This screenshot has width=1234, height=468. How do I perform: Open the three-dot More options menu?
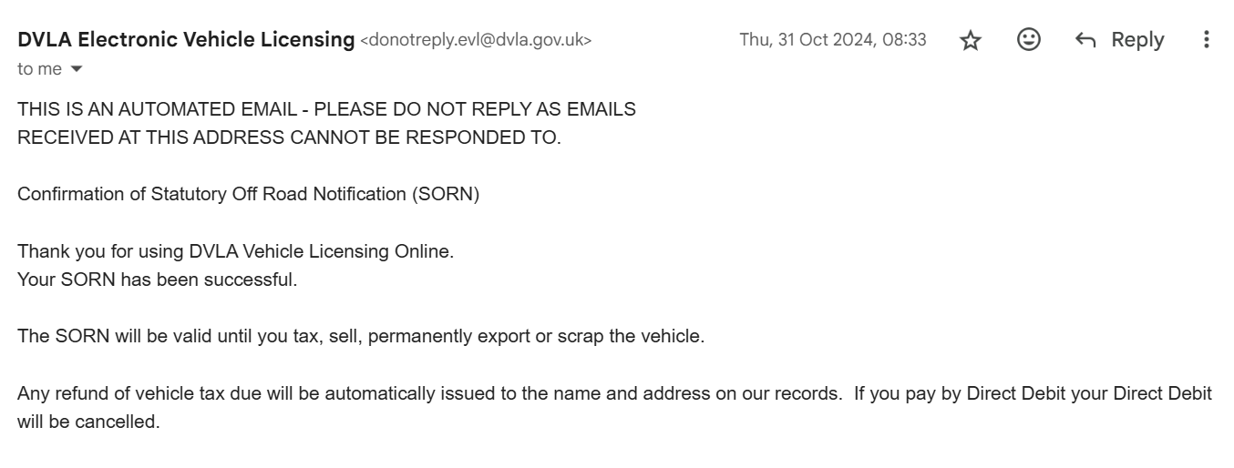click(1207, 39)
